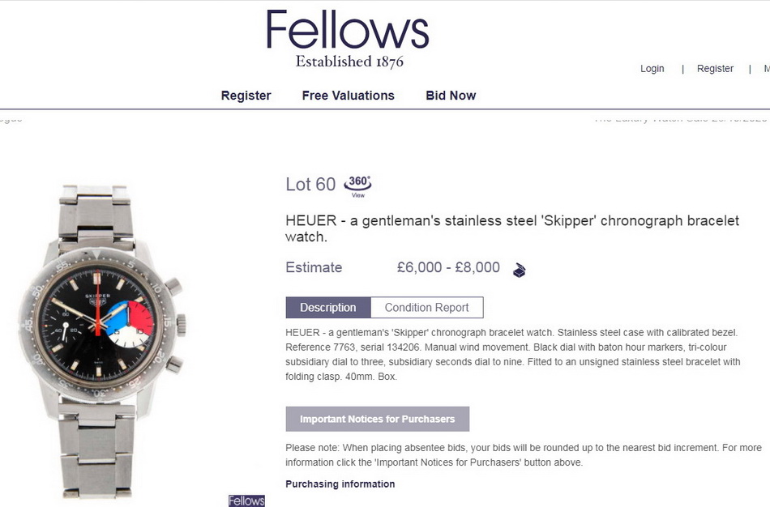Click the Login link
770x507 pixels.
click(x=652, y=69)
